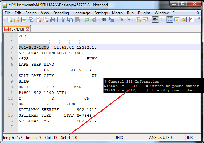Click the Open file folder icon
Screen dimensions: 204x143
coord(17,20)
